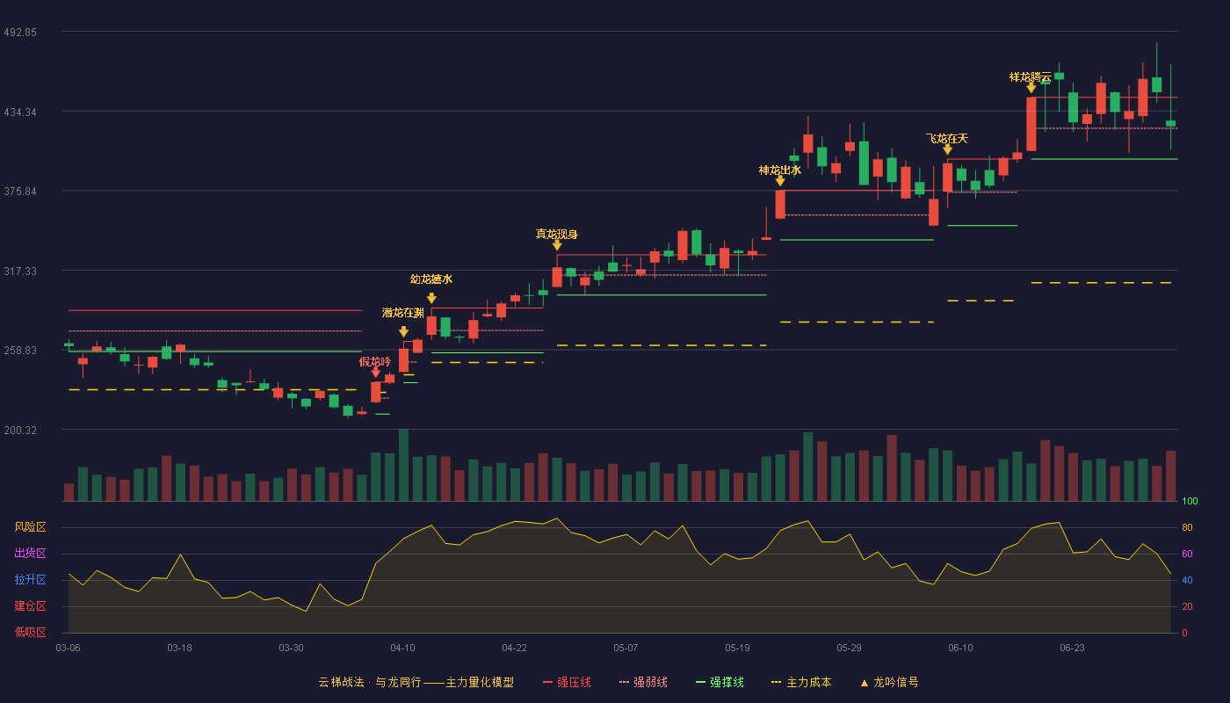Click the 飞龙在天 signal arrow

[947, 149]
